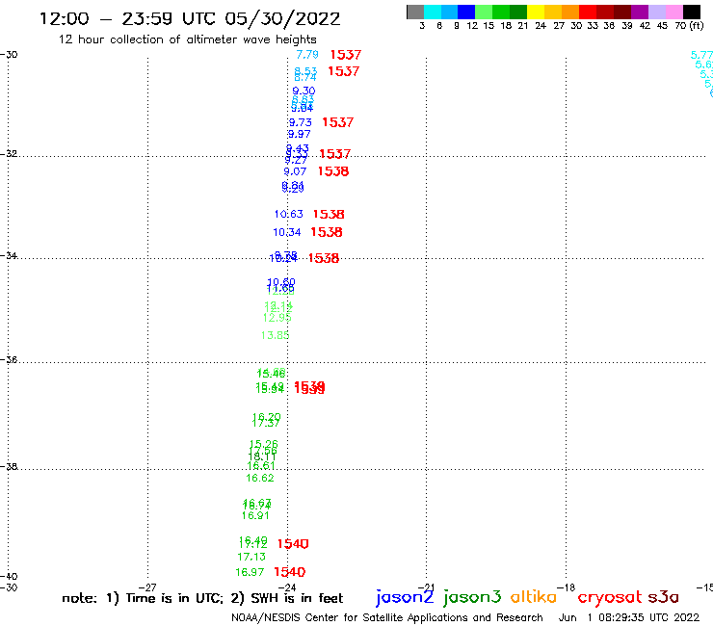The image size is (713, 626).
Task: Click the light green legend swatch
Action: (x=484, y=12)
